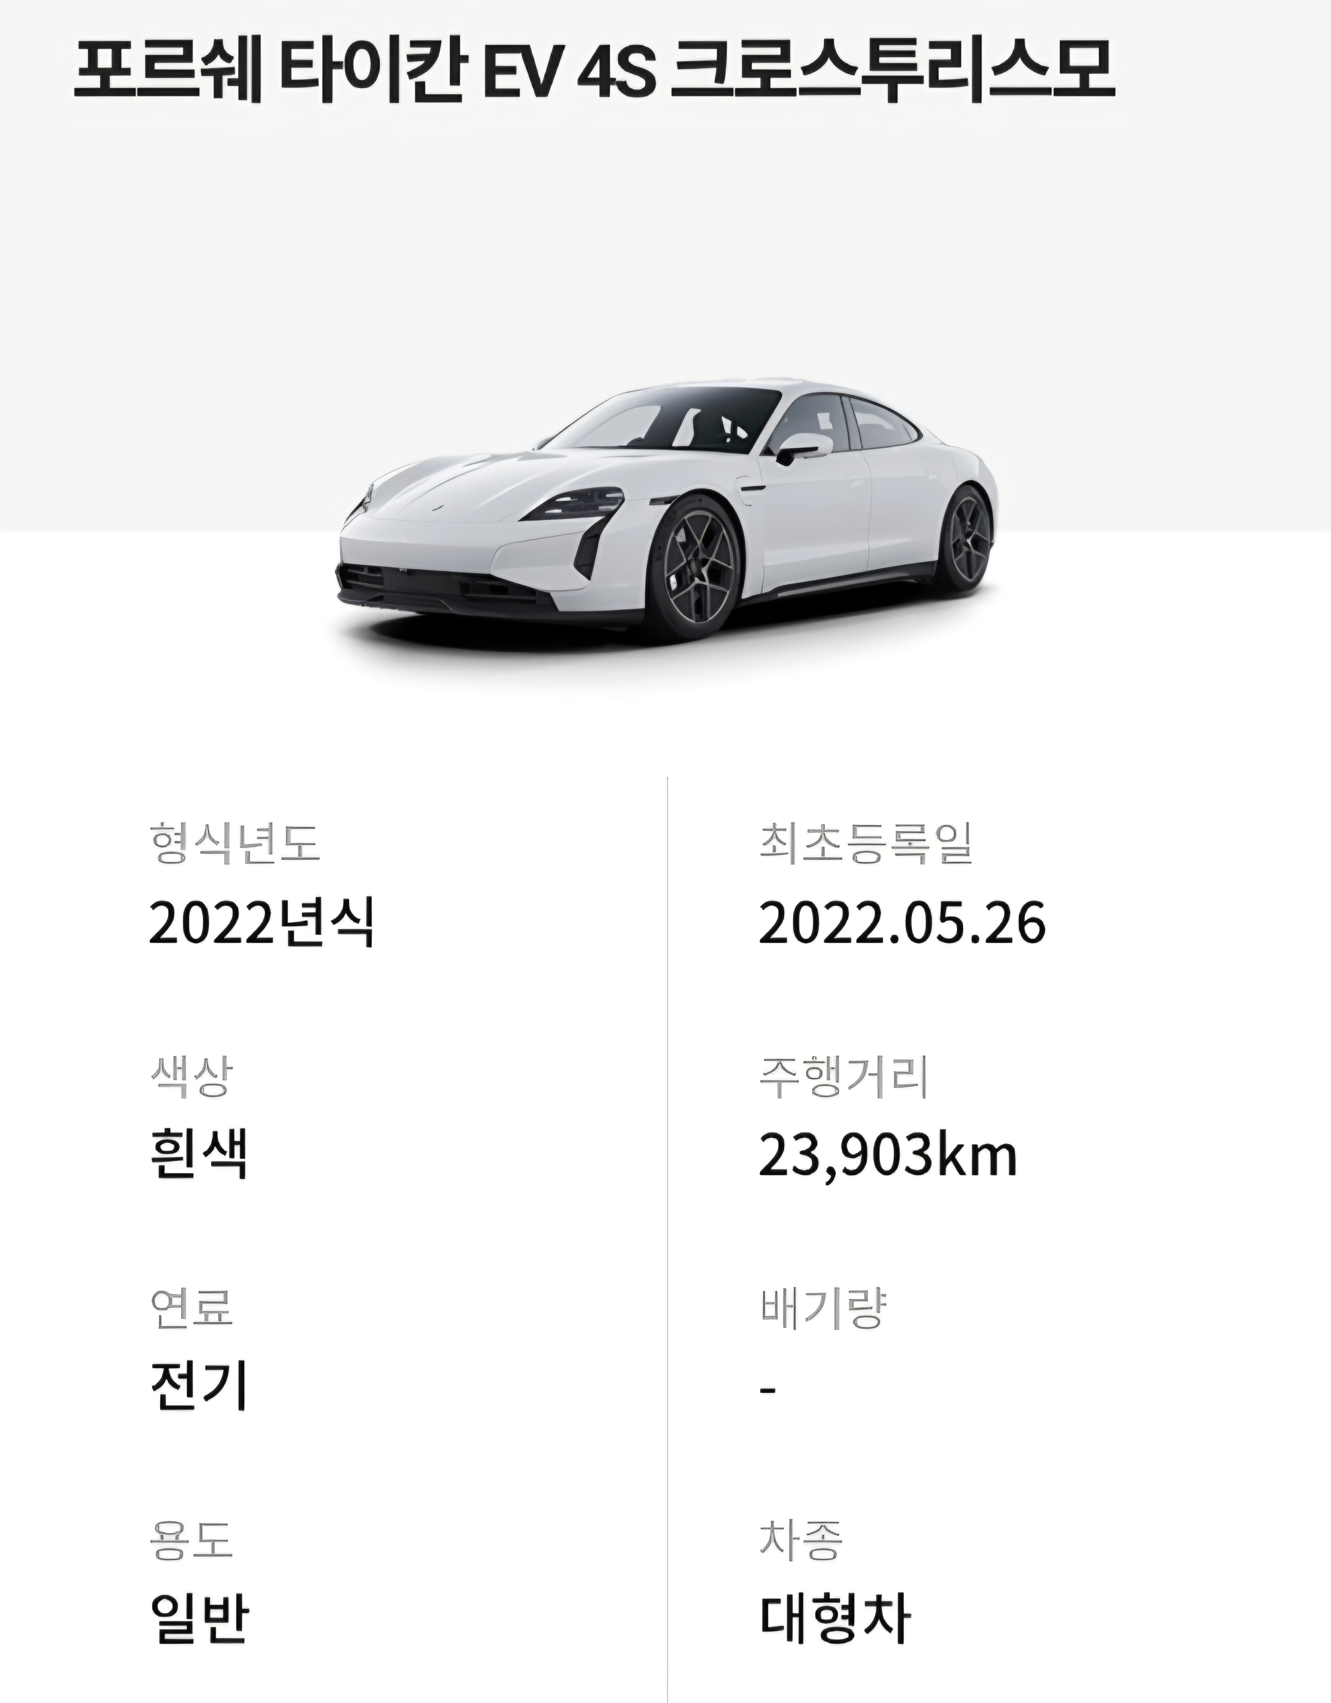Select the 주행거리 label
Viewport: 1331px width, 1703px height.
coord(844,1077)
